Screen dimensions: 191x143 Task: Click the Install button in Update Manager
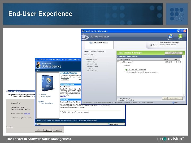pyautogui.click(x=165, y=98)
